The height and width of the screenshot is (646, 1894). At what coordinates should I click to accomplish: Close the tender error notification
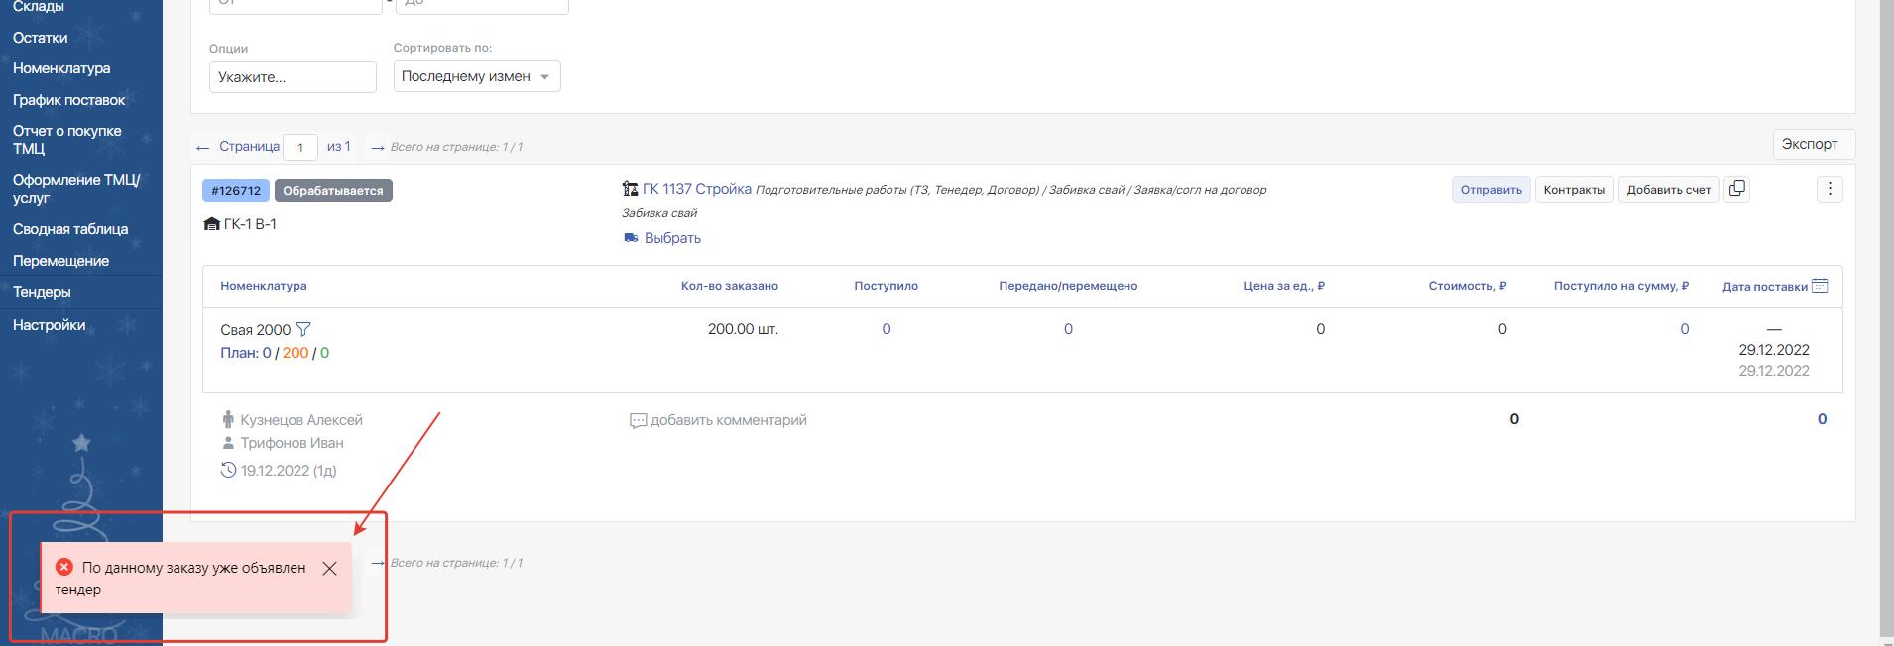[330, 568]
